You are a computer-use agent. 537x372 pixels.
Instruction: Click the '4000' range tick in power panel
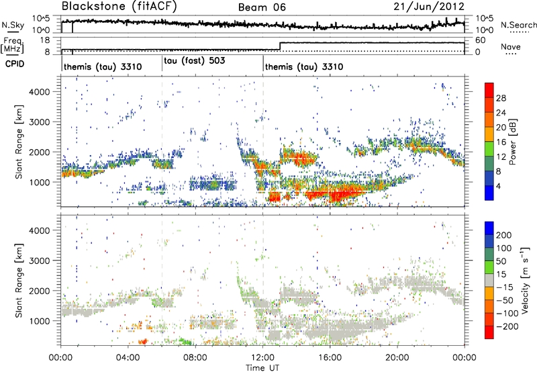pos(39,92)
